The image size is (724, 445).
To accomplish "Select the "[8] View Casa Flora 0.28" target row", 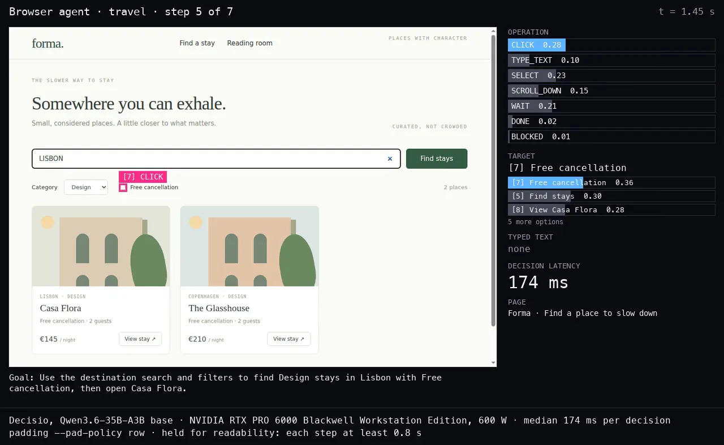I will click(x=611, y=210).
